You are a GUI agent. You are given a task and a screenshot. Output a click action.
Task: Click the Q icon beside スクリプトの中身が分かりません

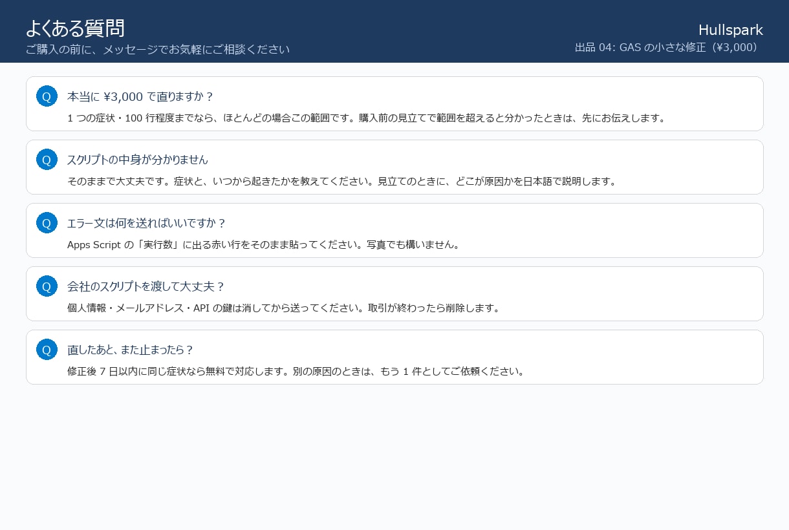click(x=47, y=160)
